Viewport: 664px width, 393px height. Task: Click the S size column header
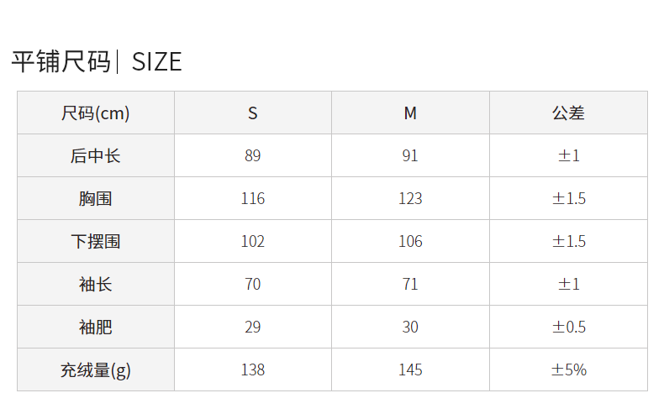[253, 113]
